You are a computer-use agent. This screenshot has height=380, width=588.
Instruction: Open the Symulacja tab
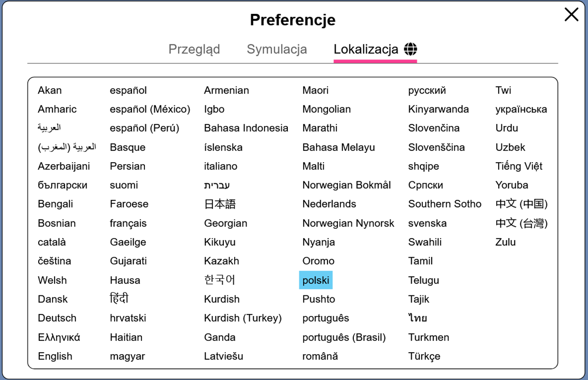click(x=277, y=49)
